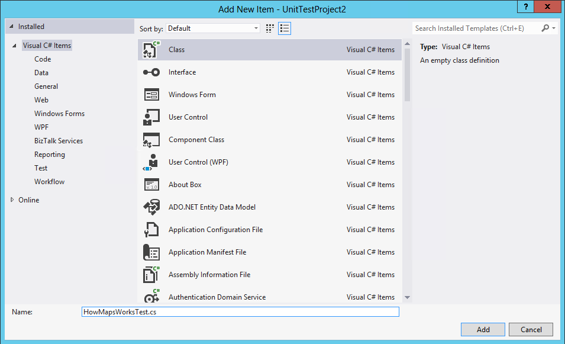
Task: Click the About Box template icon
Action: pos(151,185)
